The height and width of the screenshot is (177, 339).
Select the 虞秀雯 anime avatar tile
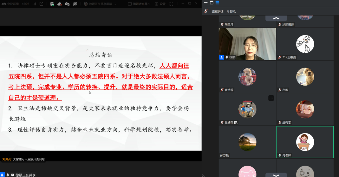click(x=305, y=109)
